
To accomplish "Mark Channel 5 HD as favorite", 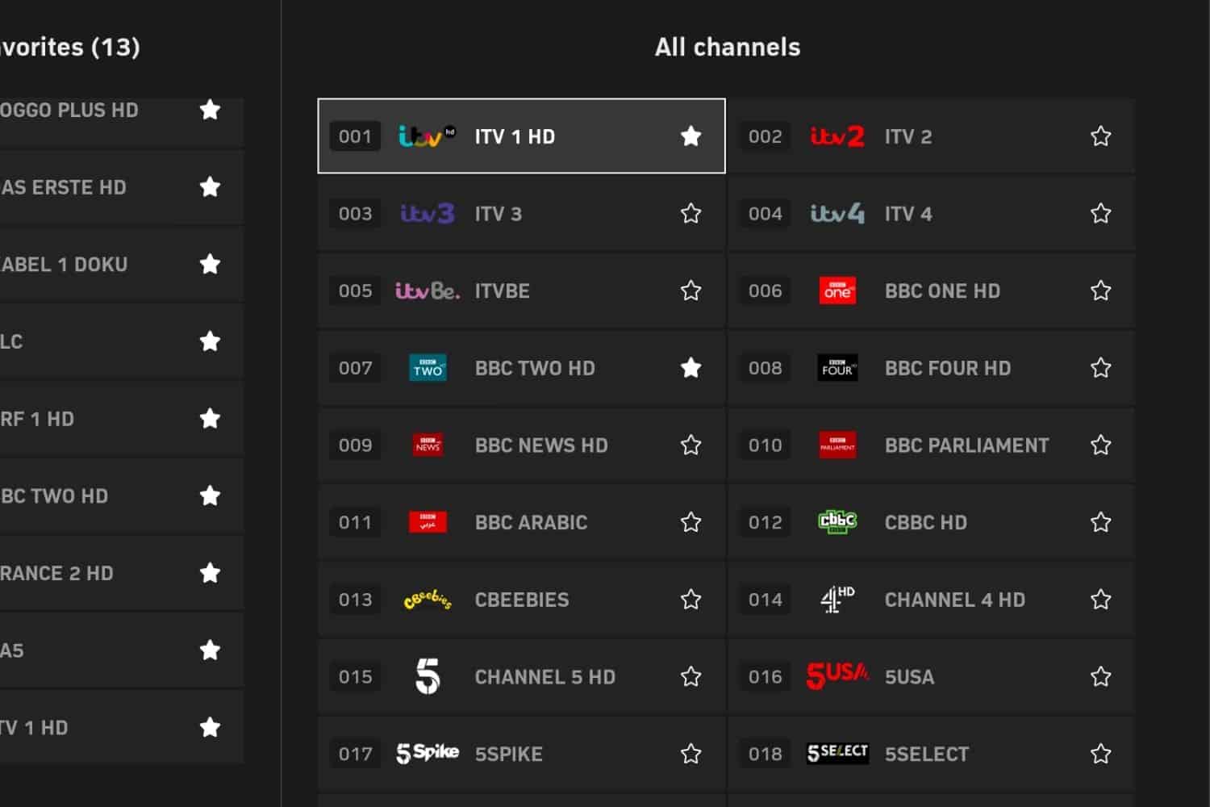I will coord(691,676).
